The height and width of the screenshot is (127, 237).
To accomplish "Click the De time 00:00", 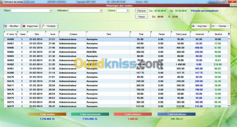I will click(x=160, y=17).
